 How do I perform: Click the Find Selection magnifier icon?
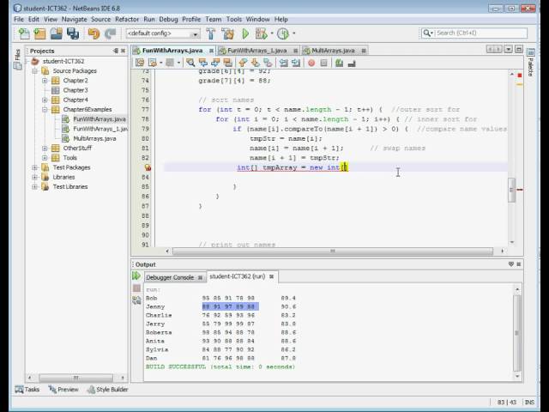(190, 63)
